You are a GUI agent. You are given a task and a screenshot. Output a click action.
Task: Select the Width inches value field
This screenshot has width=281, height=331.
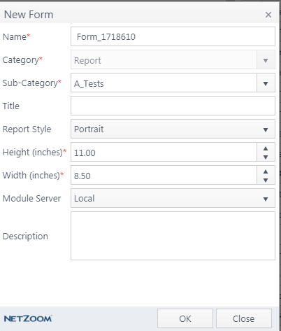[164, 175]
